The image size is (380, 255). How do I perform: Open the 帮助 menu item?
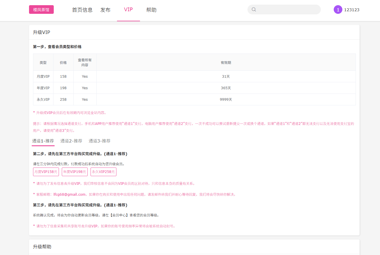coord(151,10)
